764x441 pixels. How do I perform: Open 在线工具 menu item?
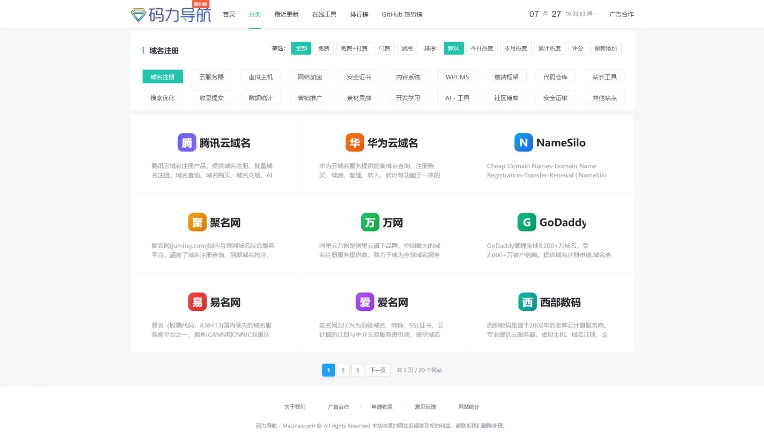[324, 14]
